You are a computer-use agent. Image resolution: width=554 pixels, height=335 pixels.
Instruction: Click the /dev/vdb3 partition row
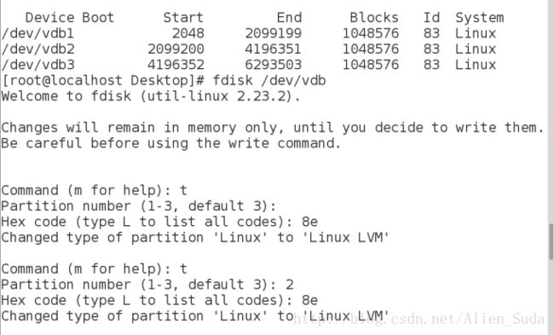point(249,65)
